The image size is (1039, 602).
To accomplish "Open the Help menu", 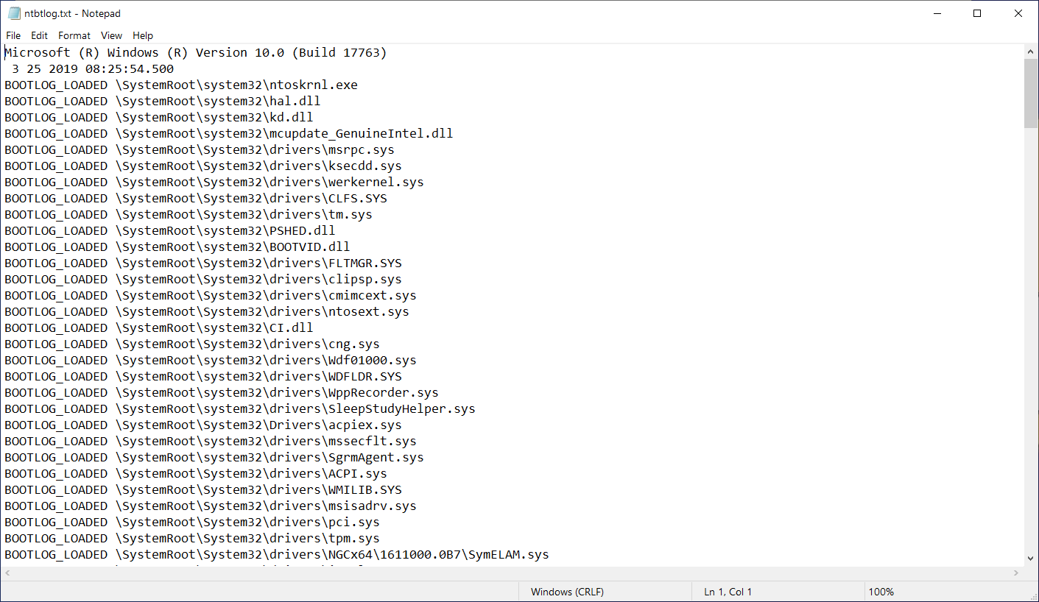I will coord(143,35).
